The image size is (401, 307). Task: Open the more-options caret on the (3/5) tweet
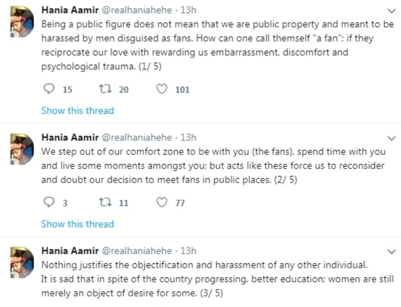pyautogui.click(x=391, y=251)
